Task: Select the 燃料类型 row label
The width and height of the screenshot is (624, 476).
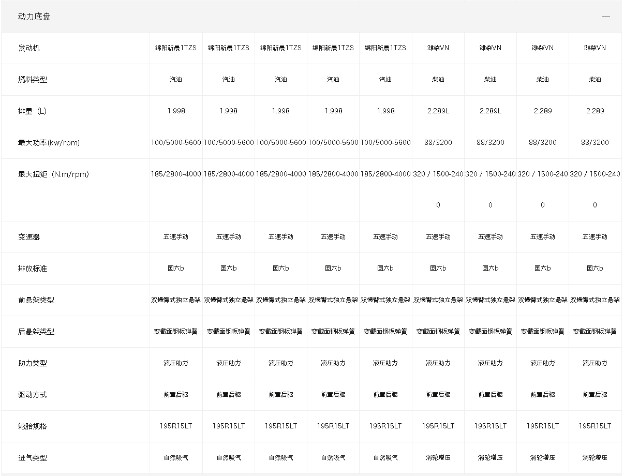Action: point(32,80)
